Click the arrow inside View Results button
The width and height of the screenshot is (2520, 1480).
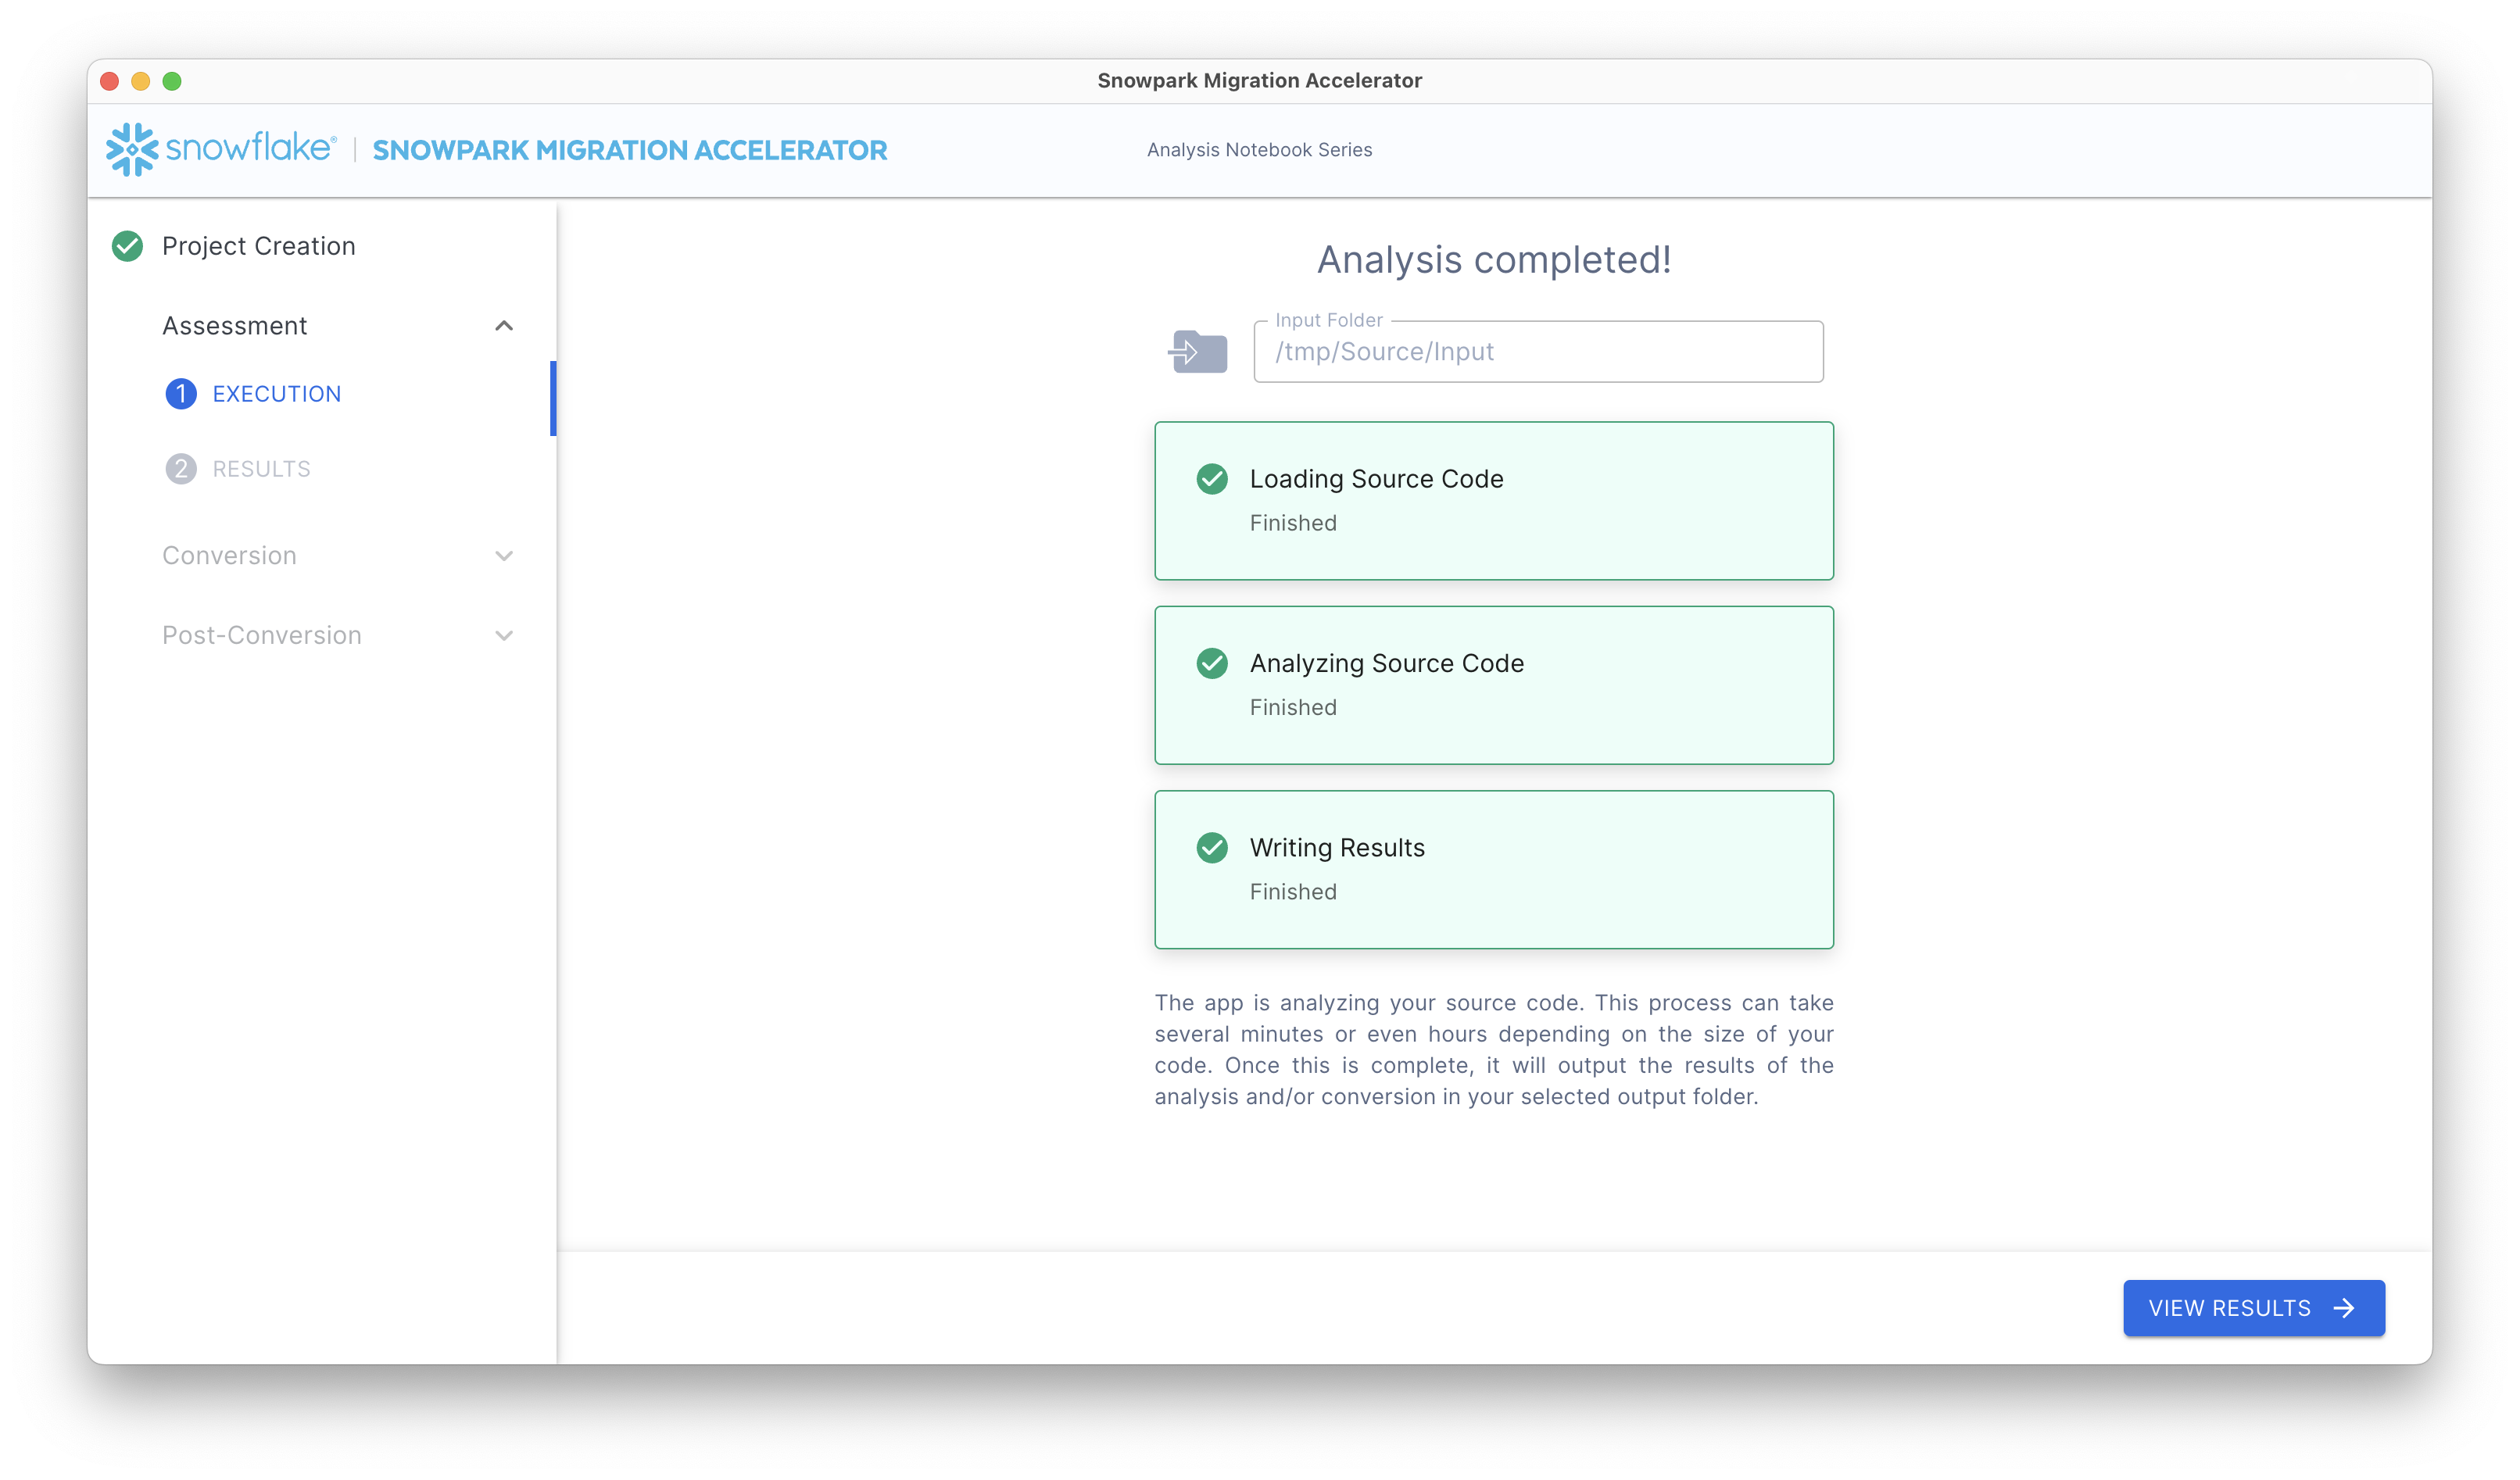pyautogui.click(x=2345, y=1308)
